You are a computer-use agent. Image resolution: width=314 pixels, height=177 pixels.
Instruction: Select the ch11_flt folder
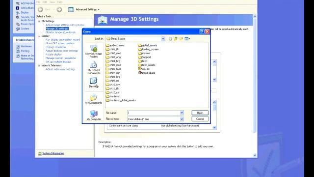pyautogui.click(x=112, y=88)
